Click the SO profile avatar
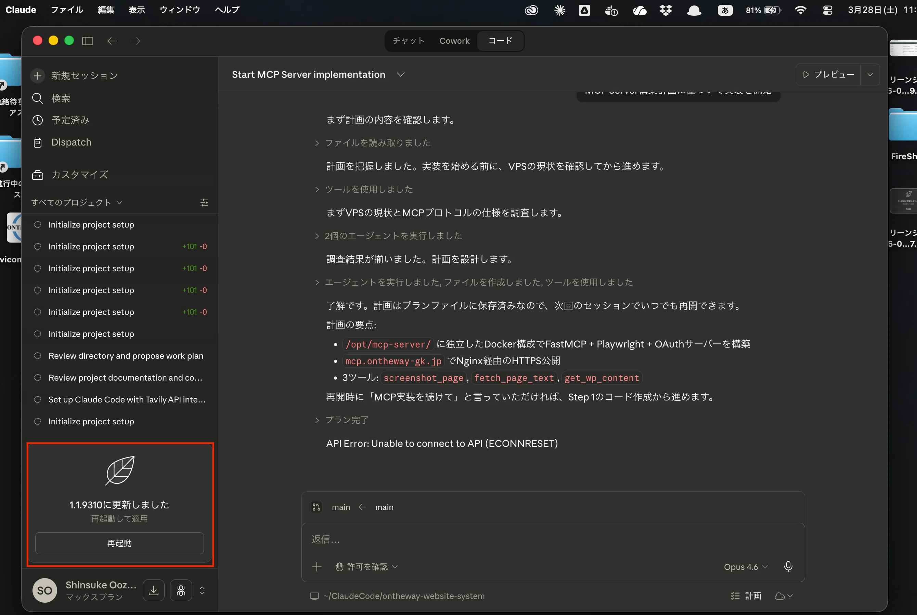The image size is (917, 615). (45, 590)
